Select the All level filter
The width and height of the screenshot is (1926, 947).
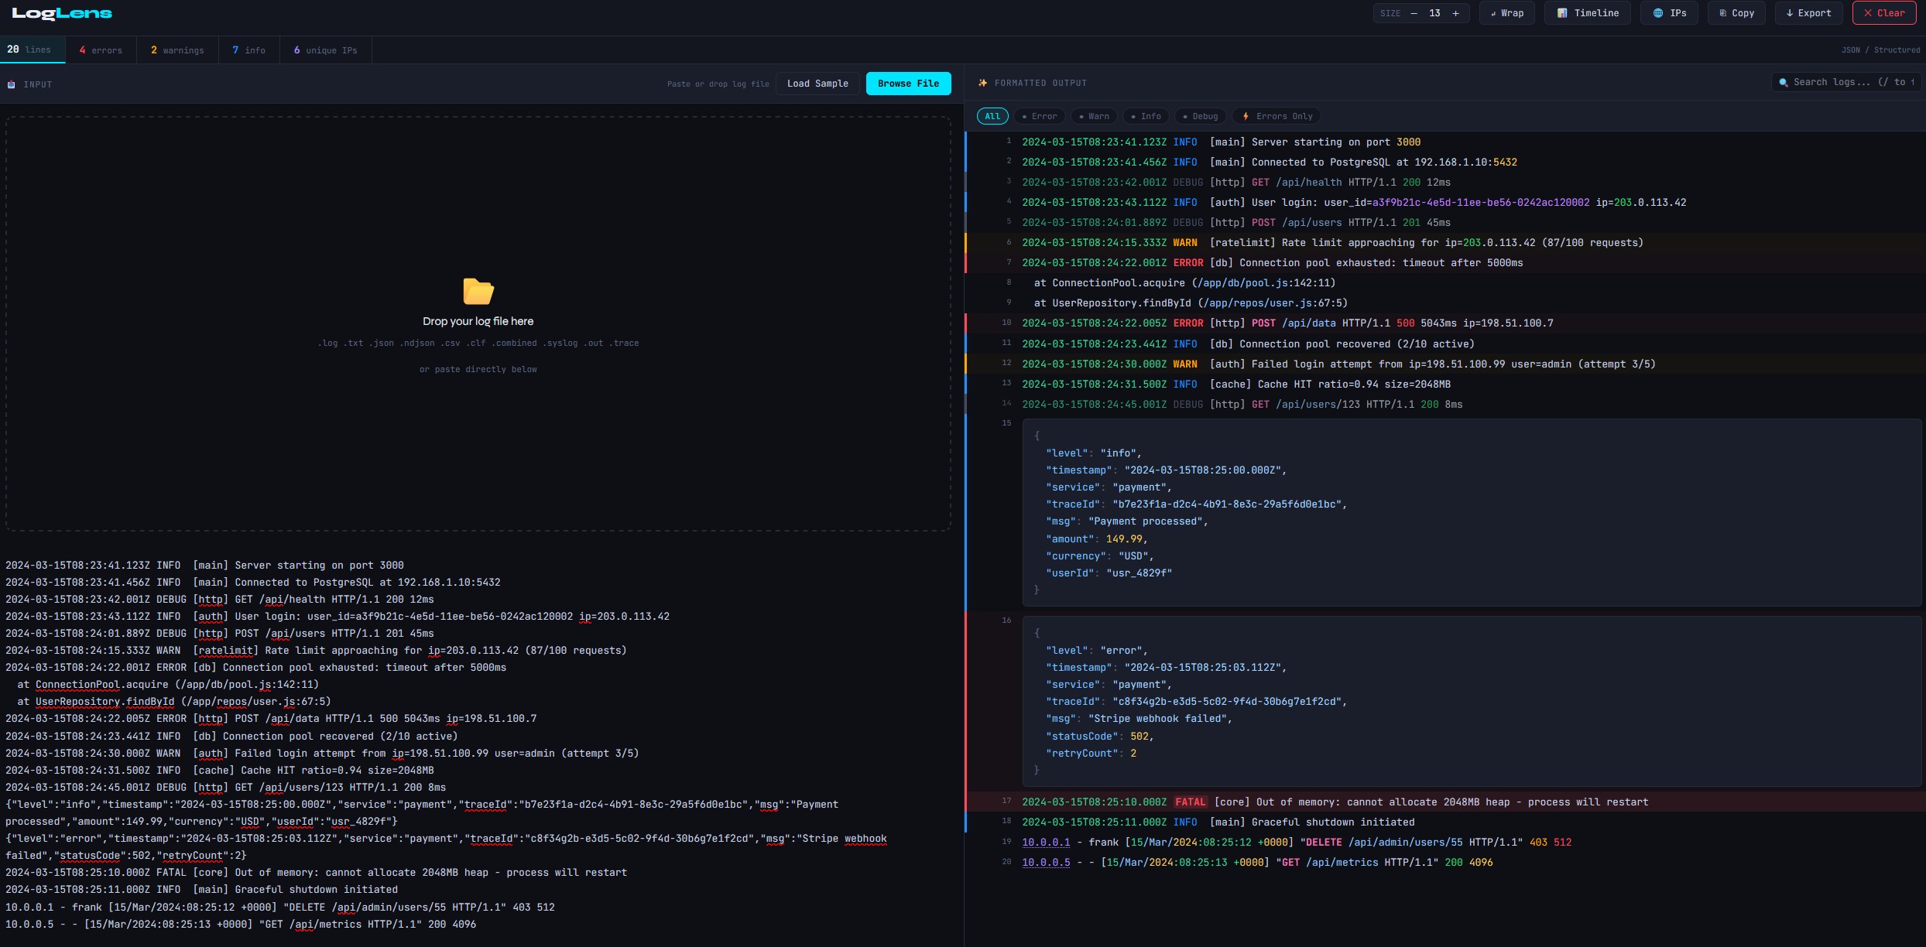[x=992, y=116]
